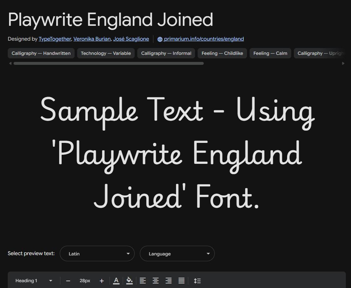Increase font size with plus icon
This screenshot has width=351, height=288.
[x=102, y=281]
